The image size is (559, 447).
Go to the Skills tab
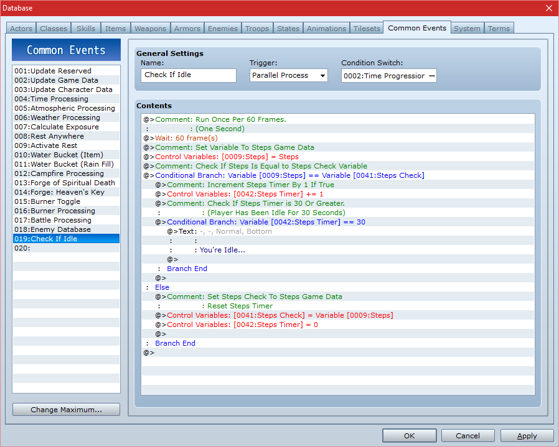86,29
